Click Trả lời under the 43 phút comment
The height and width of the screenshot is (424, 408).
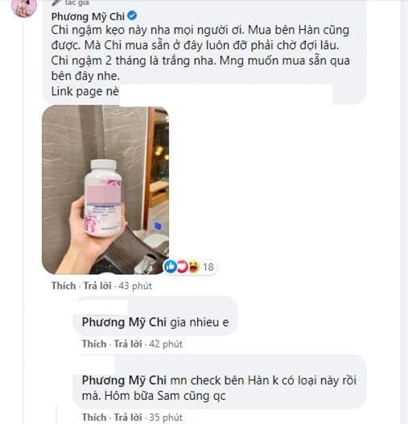[x=97, y=286]
